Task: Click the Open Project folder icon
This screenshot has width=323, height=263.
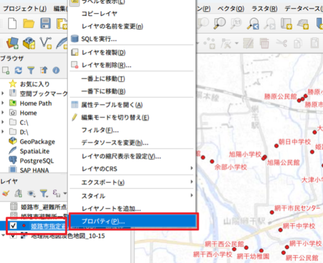Action: point(28,23)
